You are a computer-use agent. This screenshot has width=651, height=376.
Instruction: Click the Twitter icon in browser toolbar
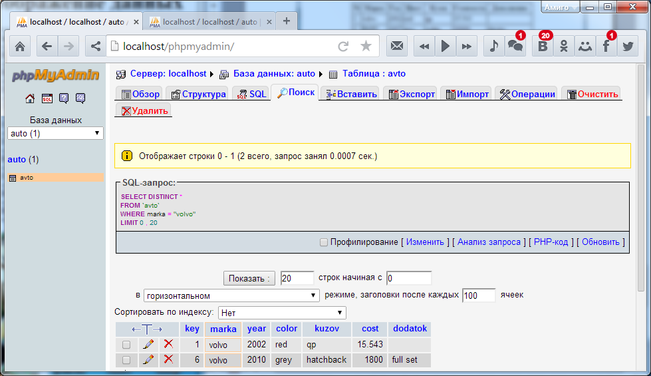click(x=627, y=46)
